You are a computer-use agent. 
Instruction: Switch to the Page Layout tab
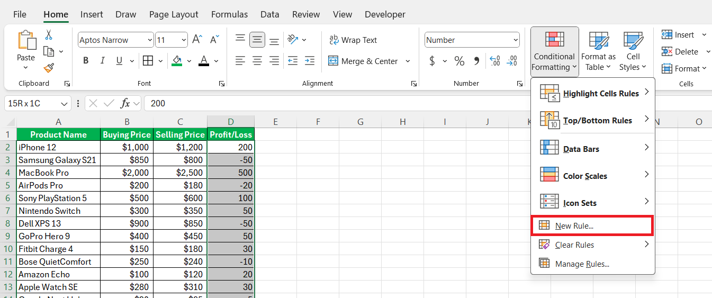[x=174, y=14]
